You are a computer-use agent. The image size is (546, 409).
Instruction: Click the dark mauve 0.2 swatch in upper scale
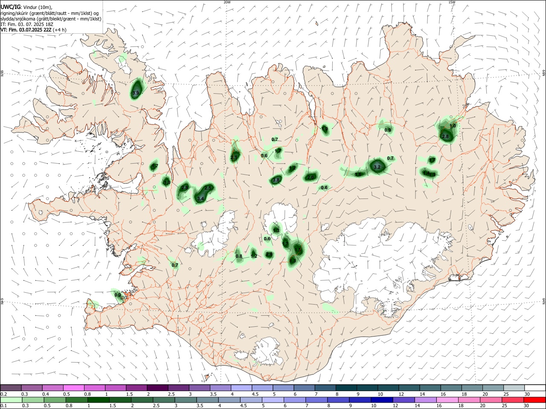(x=11, y=388)
